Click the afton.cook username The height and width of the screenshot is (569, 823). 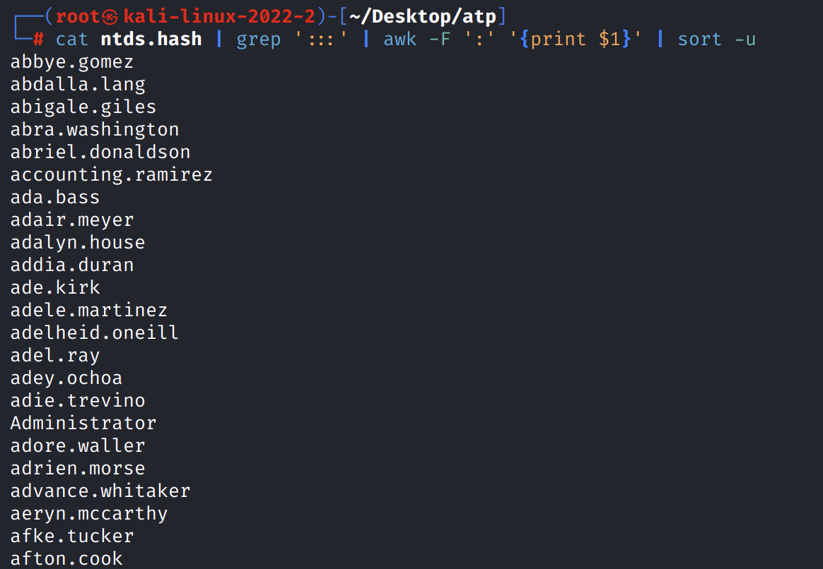click(66, 558)
